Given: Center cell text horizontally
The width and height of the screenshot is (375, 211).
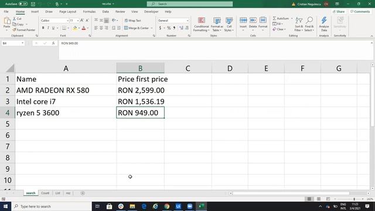Looking at the screenshot, I should 101,28.
